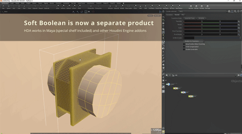The height and width of the screenshot is (134, 242).
Task: Click the light bulb display icon in sidebar
Action: click(163, 35)
